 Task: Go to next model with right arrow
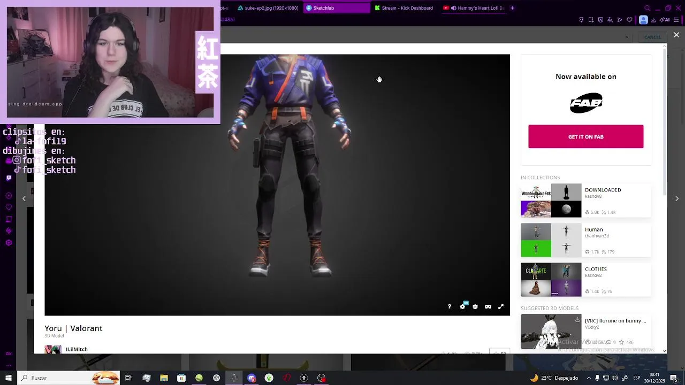coord(677,198)
